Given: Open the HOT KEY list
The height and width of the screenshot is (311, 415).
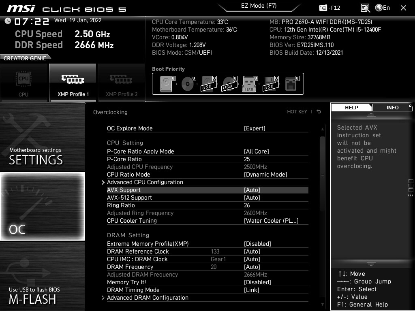Looking at the screenshot, I should [x=297, y=112].
